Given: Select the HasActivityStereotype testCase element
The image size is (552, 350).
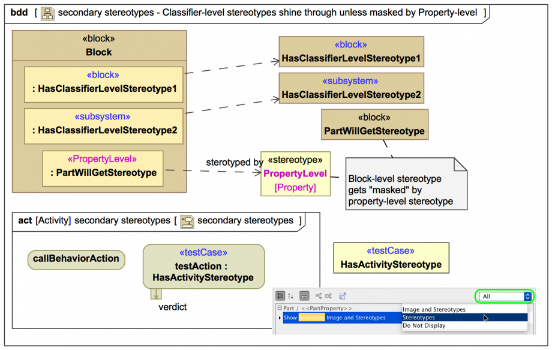Looking at the screenshot, I should 391,258.
